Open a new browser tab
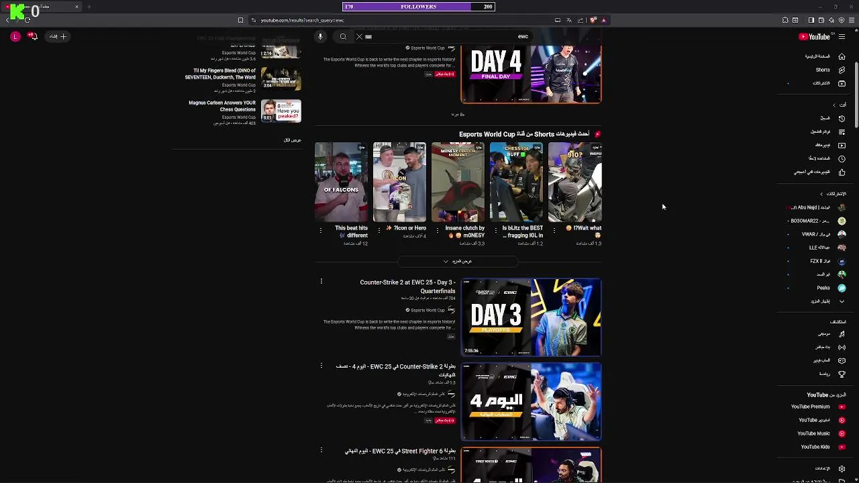This screenshot has height=483, width=859. pyautogui.click(x=89, y=7)
